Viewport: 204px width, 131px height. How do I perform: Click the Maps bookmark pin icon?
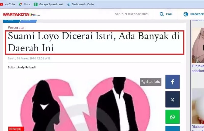point(20,4)
